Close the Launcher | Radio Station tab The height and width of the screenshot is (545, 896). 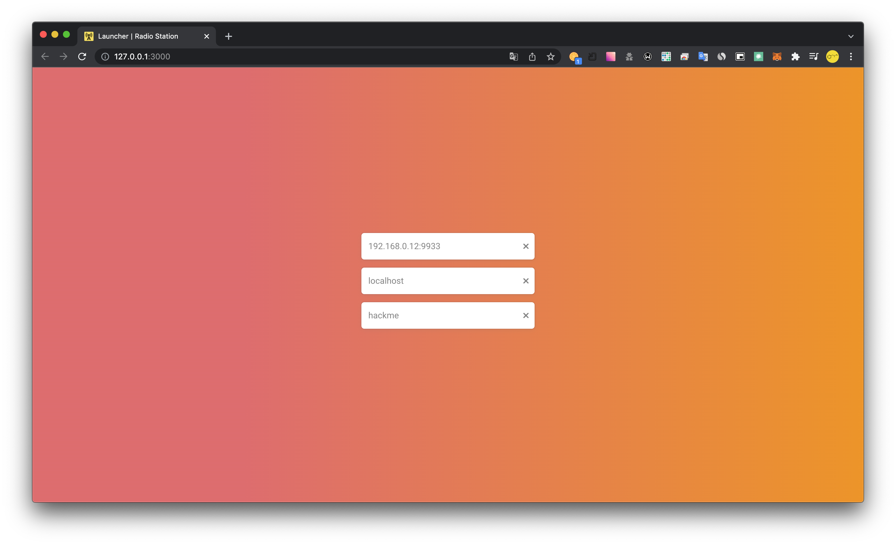(x=207, y=36)
